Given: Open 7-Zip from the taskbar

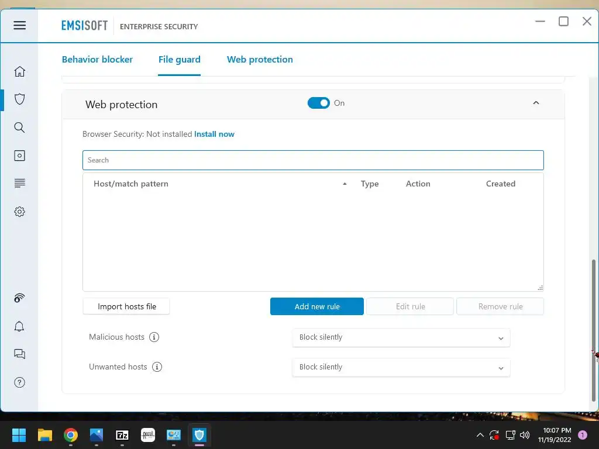Looking at the screenshot, I should point(122,435).
